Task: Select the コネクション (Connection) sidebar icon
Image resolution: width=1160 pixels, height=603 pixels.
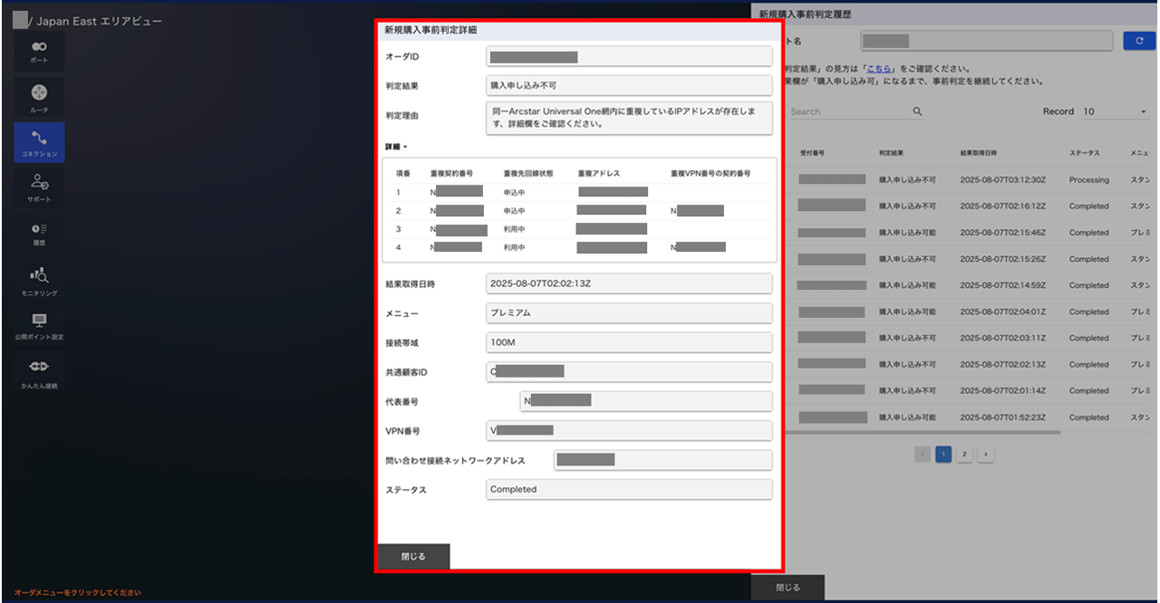Action: [39, 142]
